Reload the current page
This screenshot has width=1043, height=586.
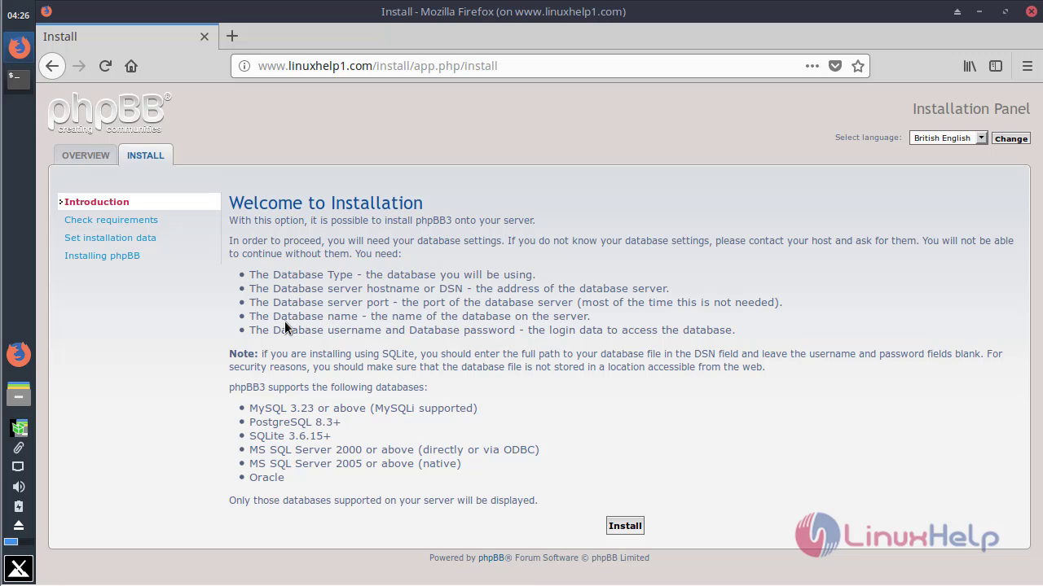[x=105, y=66]
